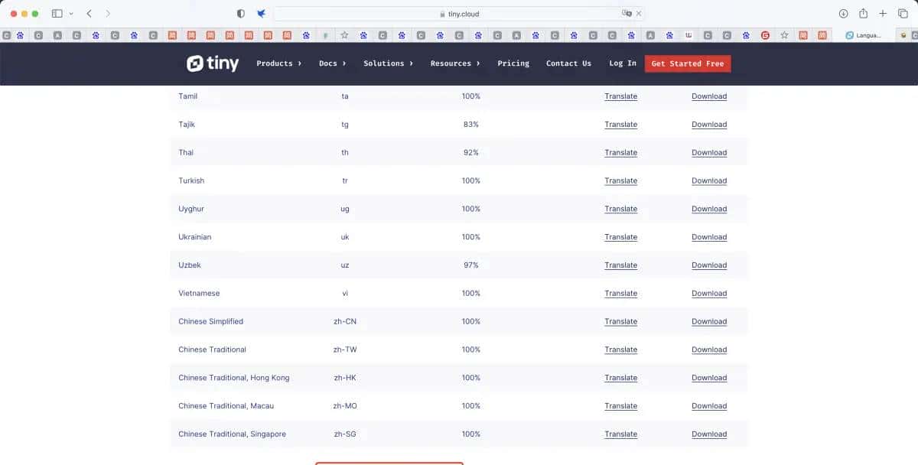This screenshot has width=918, height=465.
Task: Click Translate for Chinese Simplified
Action: coord(620,322)
